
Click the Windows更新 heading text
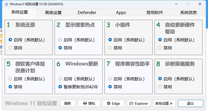coord(82,64)
